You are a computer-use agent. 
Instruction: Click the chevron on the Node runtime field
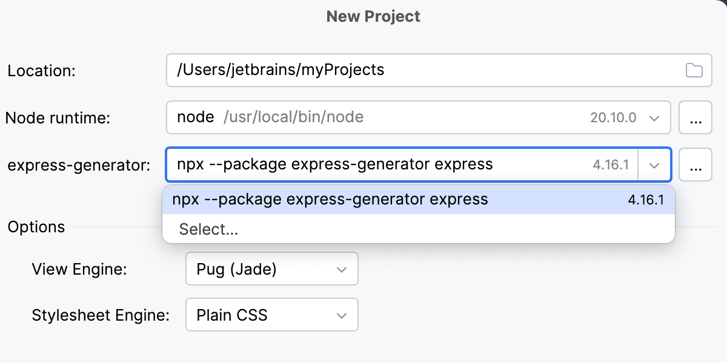click(x=654, y=117)
